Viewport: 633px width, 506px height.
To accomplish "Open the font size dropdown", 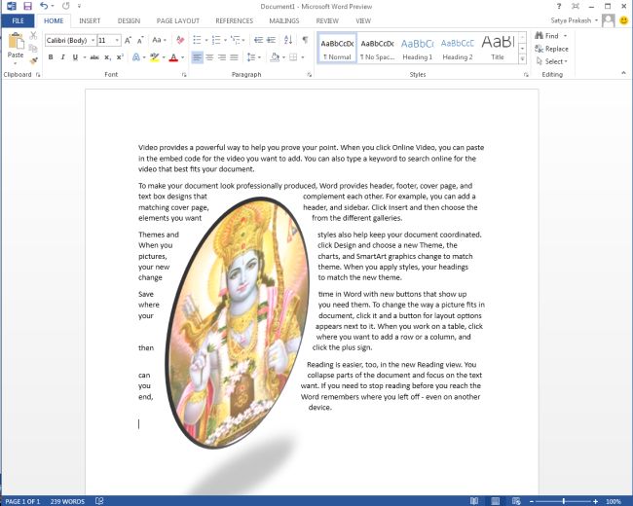I will point(117,40).
